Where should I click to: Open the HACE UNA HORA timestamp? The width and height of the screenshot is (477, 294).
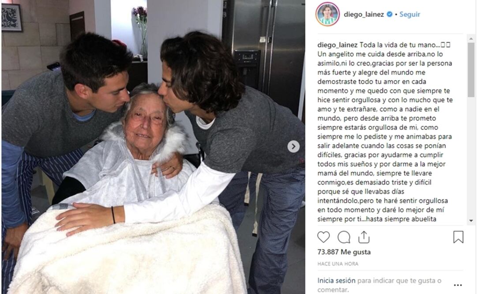point(338,264)
